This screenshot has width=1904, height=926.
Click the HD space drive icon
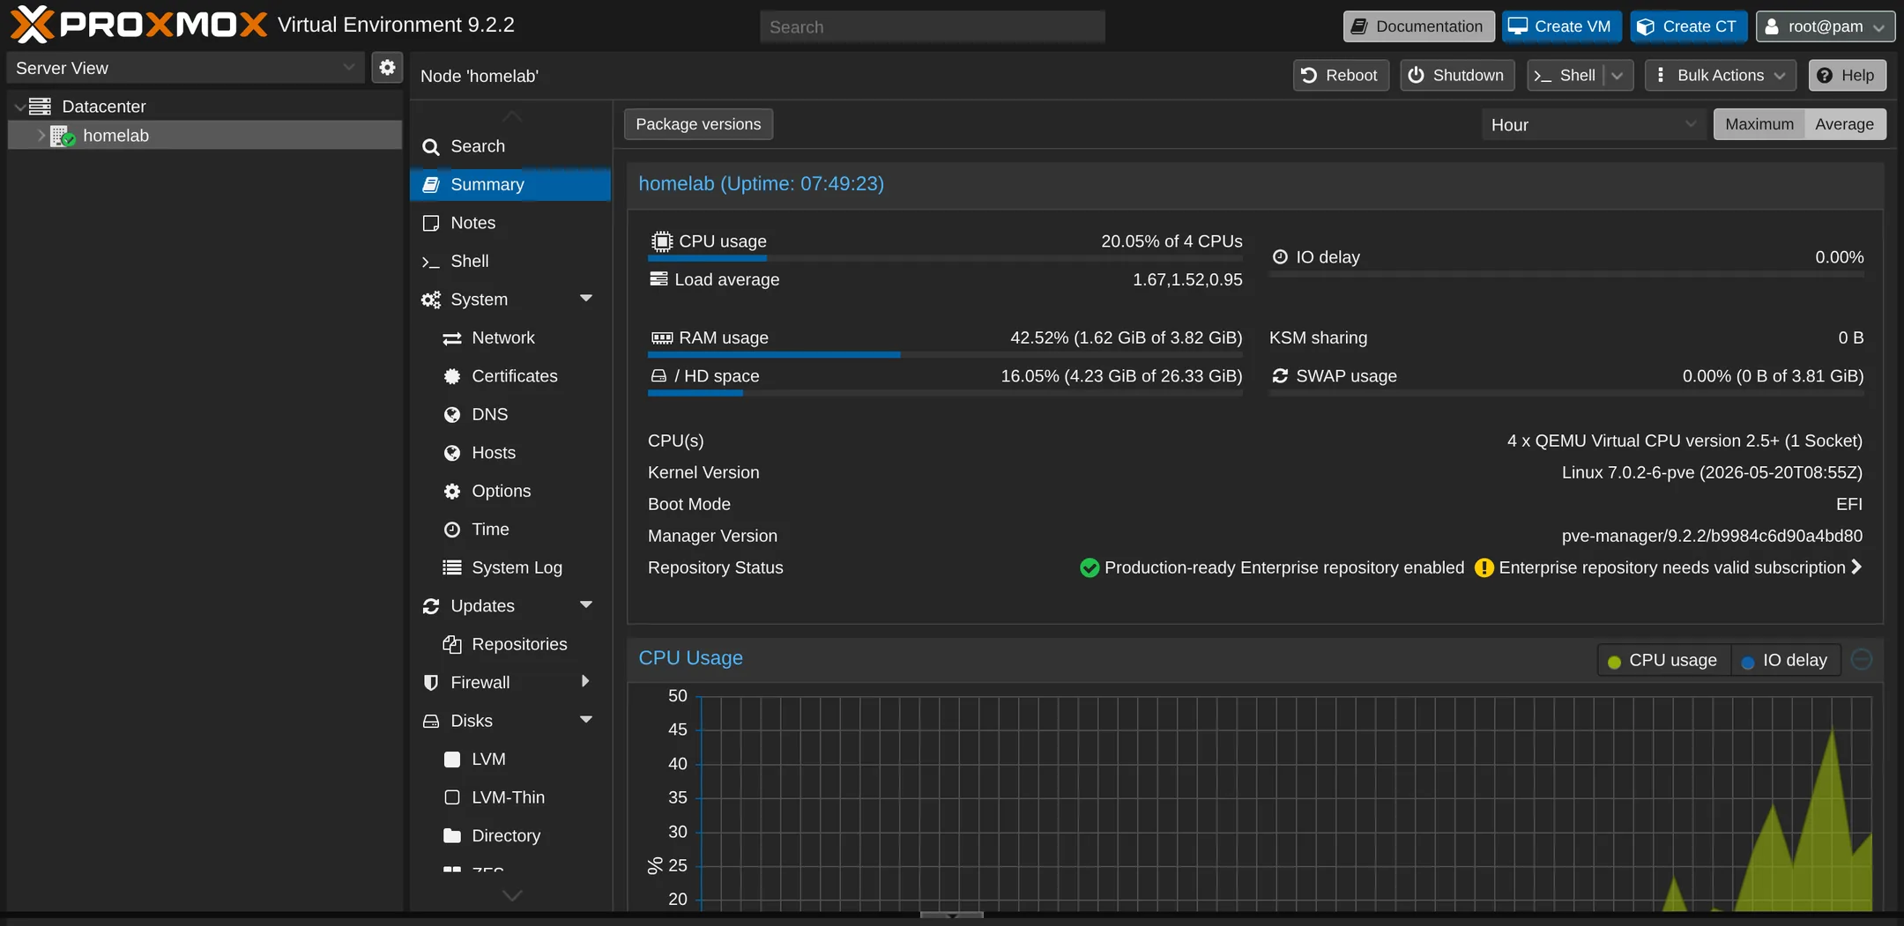point(658,376)
